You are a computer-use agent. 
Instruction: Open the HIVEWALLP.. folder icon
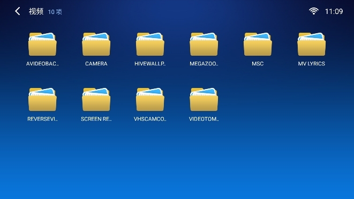click(x=150, y=44)
